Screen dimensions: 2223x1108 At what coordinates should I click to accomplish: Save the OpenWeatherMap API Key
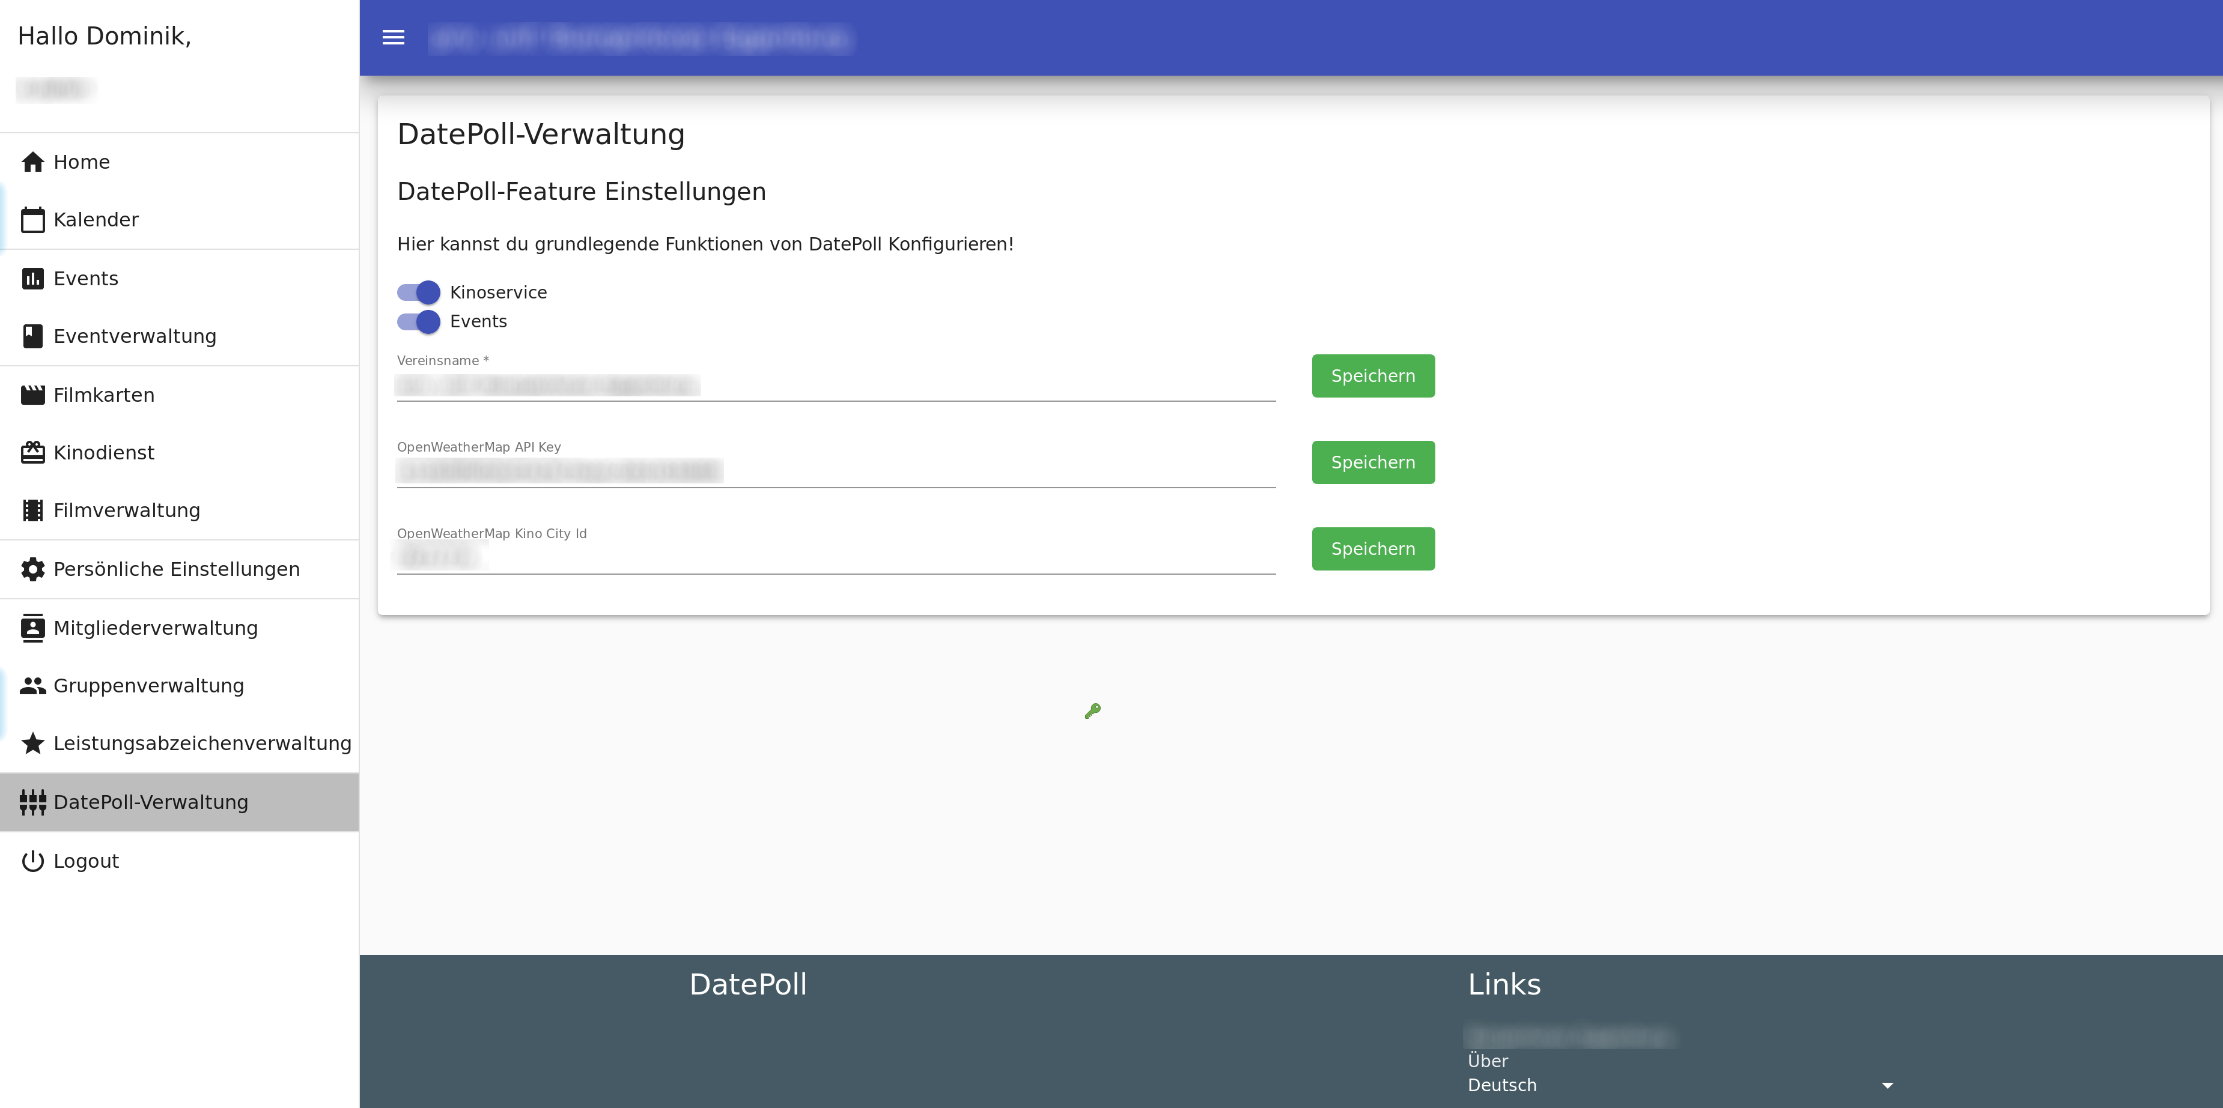(x=1372, y=462)
